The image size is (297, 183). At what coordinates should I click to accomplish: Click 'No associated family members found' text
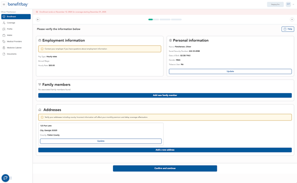pyautogui.click(x=55, y=90)
